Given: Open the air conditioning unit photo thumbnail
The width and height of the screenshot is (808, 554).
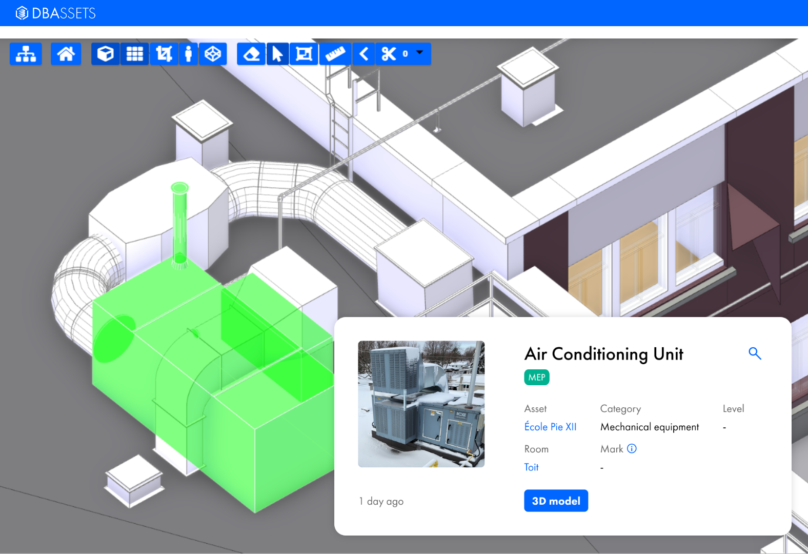Looking at the screenshot, I should 421,404.
